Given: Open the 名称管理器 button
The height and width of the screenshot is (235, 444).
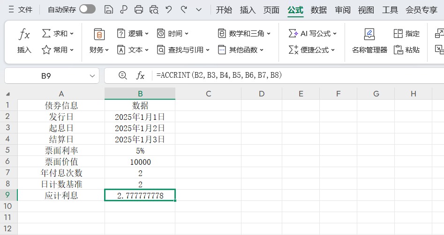Looking at the screenshot, I should [x=369, y=41].
